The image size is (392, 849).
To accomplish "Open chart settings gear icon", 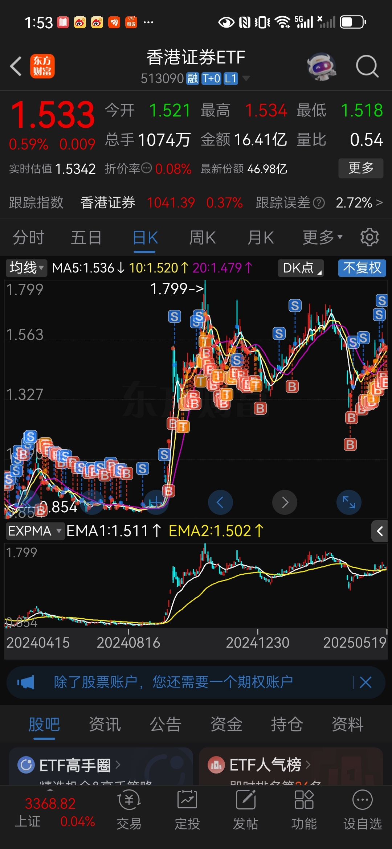I will pyautogui.click(x=369, y=237).
